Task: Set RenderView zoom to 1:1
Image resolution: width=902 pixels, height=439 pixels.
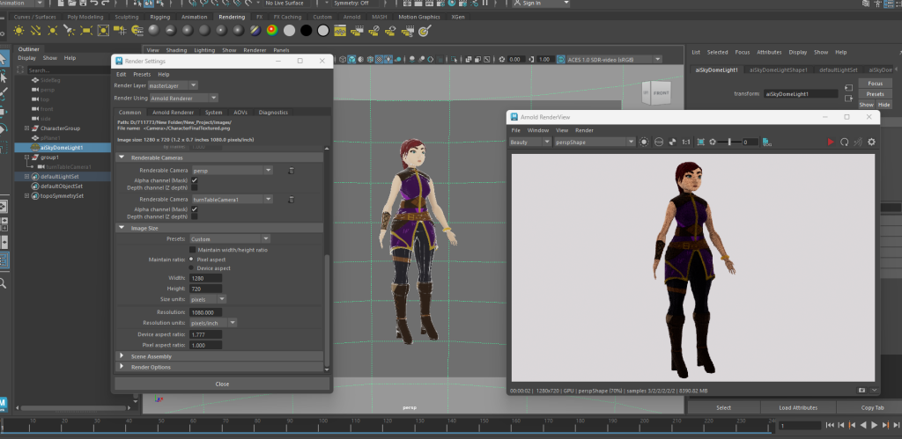Action: click(686, 142)
